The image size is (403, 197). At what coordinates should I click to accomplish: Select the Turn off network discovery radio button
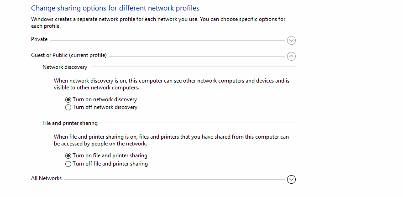pos(68,108)
